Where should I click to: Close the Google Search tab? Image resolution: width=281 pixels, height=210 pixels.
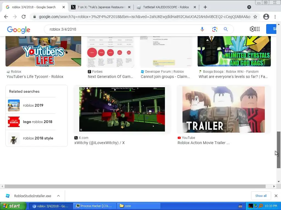pyautogui.click(x=64, y=7)
